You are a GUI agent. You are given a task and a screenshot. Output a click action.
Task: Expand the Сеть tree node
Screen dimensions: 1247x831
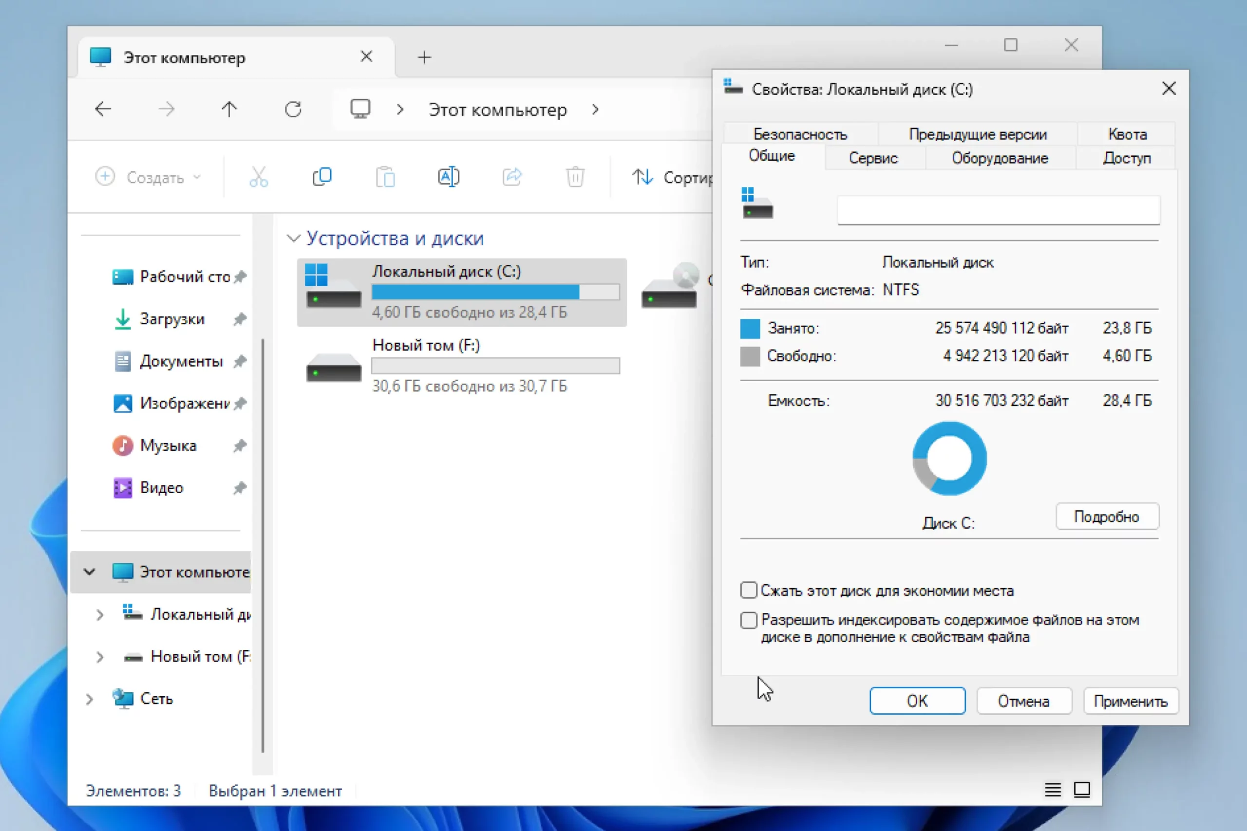(x=89, y=699)
